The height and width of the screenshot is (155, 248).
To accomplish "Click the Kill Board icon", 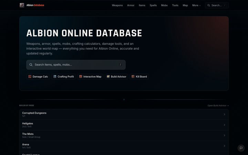I will [x=133, y=76].
